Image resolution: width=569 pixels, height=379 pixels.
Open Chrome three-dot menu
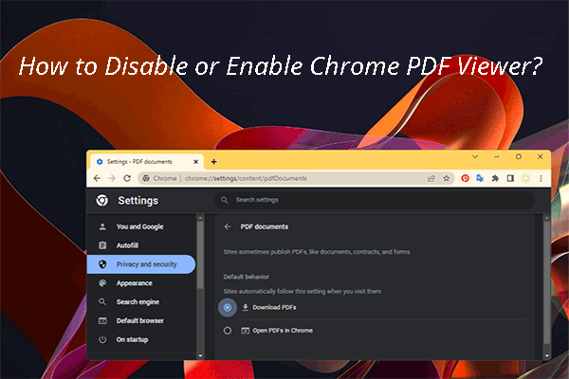click(x=541, y=178)
